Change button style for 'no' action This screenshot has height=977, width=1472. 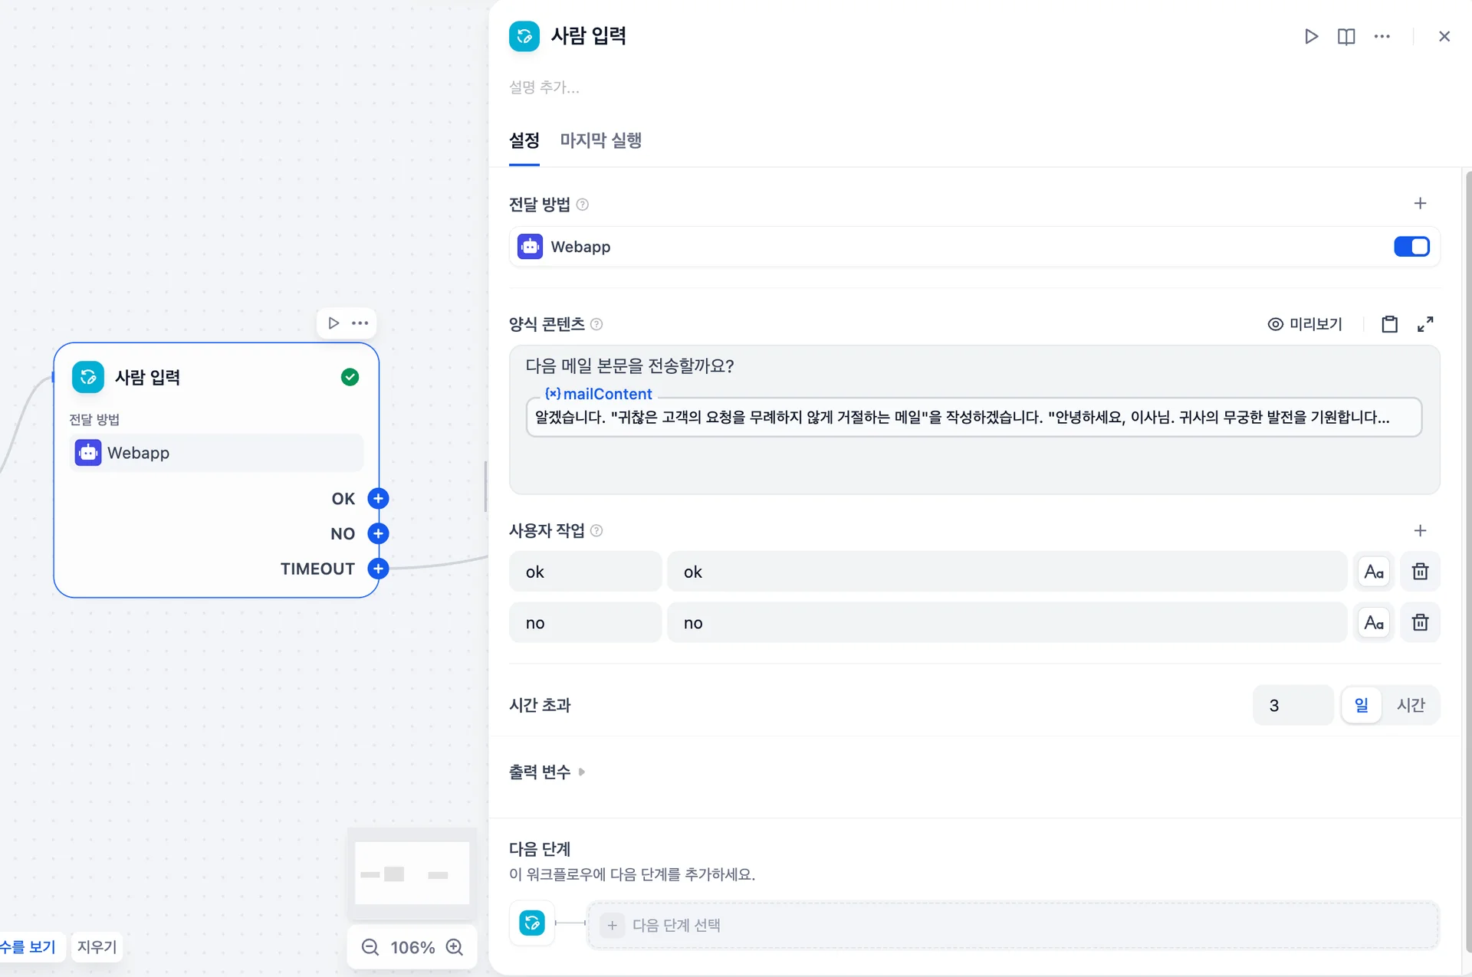[1374, 622]
